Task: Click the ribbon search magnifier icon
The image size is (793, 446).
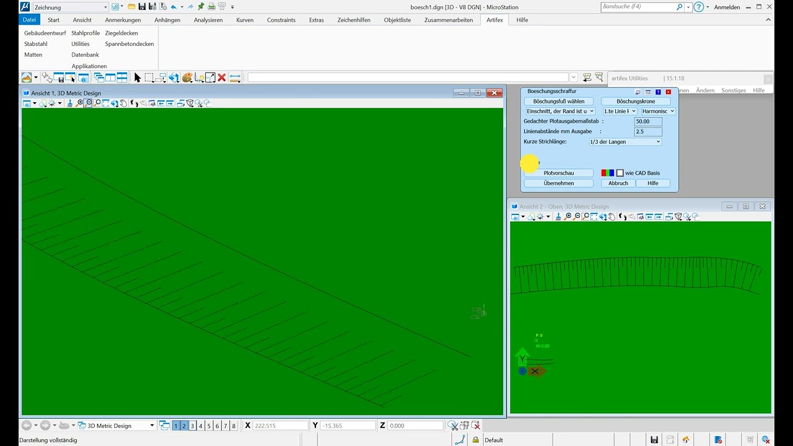Action: (x=680, y=7)
